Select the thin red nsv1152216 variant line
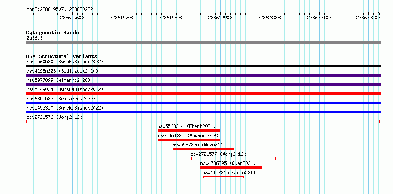393x194 pixels. [x=223, y=177]
